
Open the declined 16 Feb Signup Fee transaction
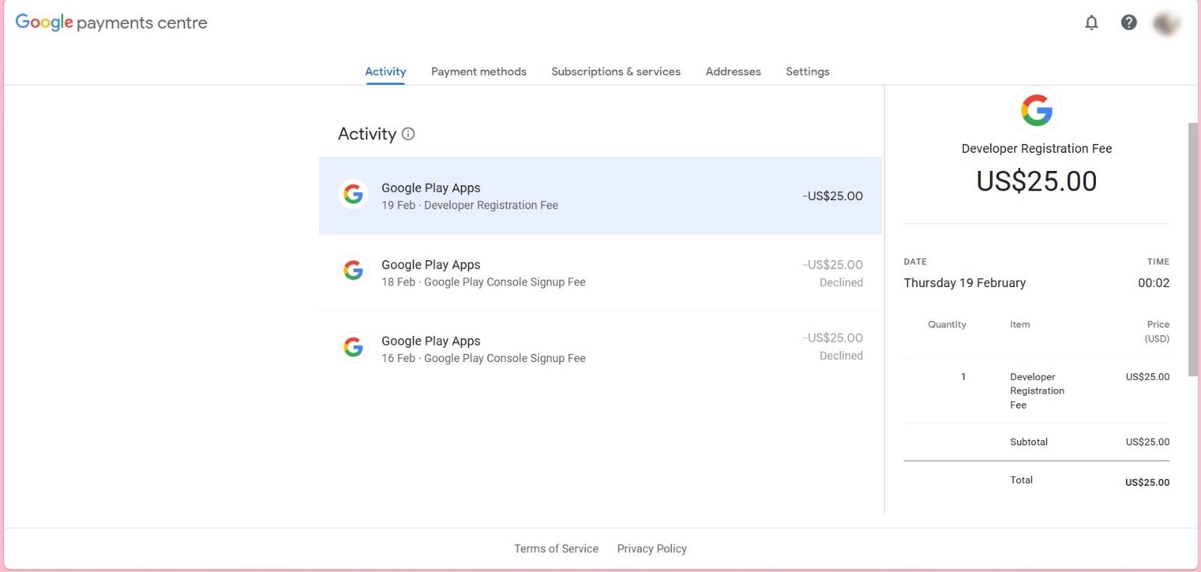pos(600,349)
